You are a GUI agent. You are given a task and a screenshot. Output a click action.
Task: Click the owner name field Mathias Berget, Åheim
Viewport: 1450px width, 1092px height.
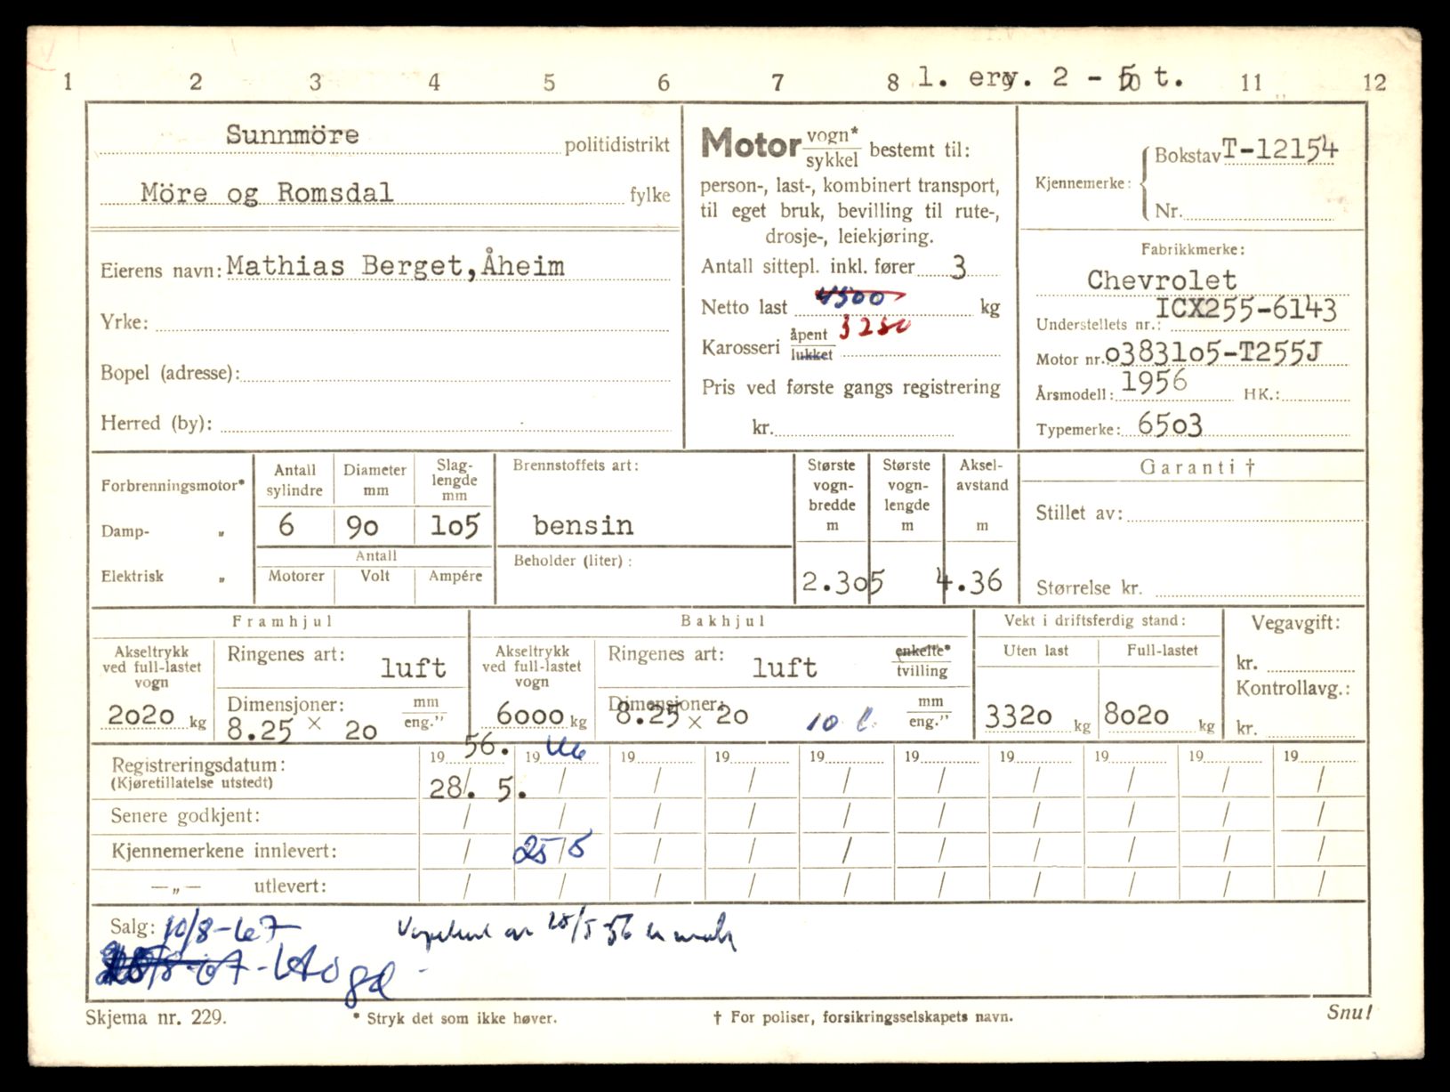pyautogui.click(x=395, y=265)
